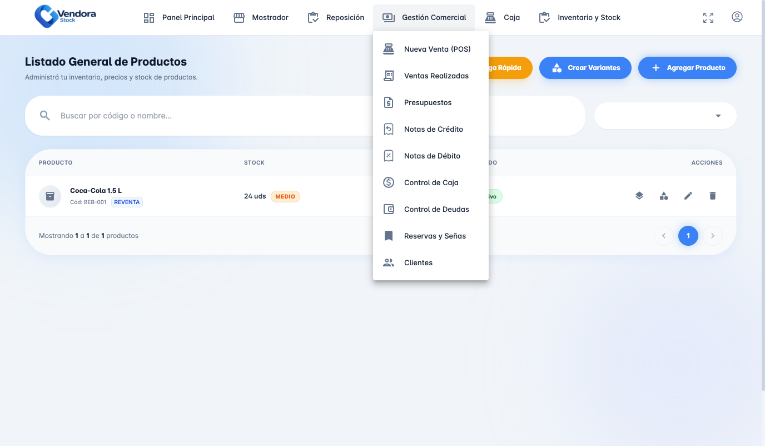Click the orange Rápida button
The height and width of the screenshot is (446, 765).
coord(510,68)
